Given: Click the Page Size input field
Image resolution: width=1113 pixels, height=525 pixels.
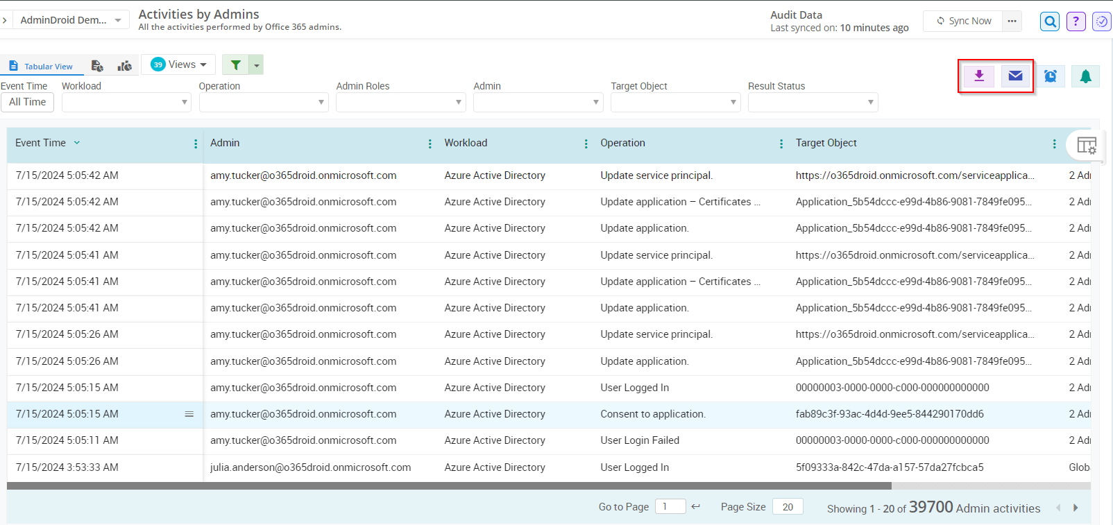Looking at the screenshot, I should [x=788, y=507].
